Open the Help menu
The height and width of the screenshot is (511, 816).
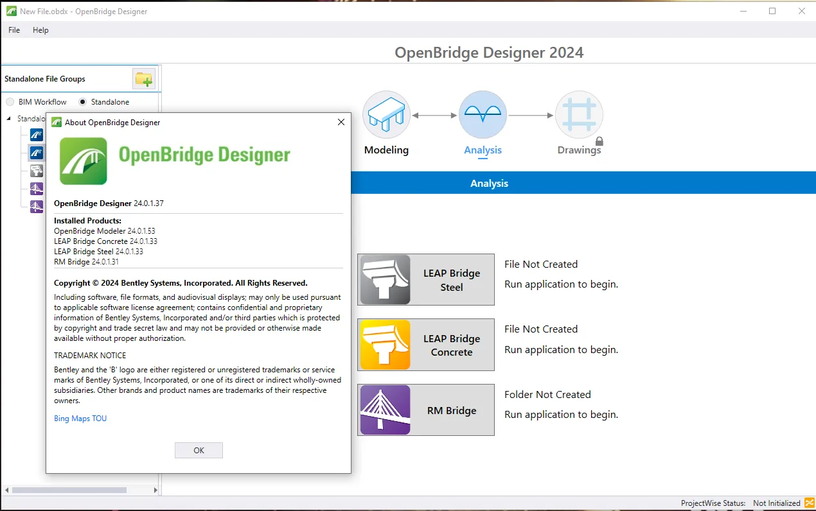click(40, 30)
